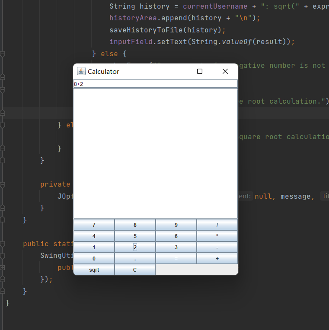The image size is (329, 330).
Task: Click the 'null,' argument in the code
Action: point(265,197)
